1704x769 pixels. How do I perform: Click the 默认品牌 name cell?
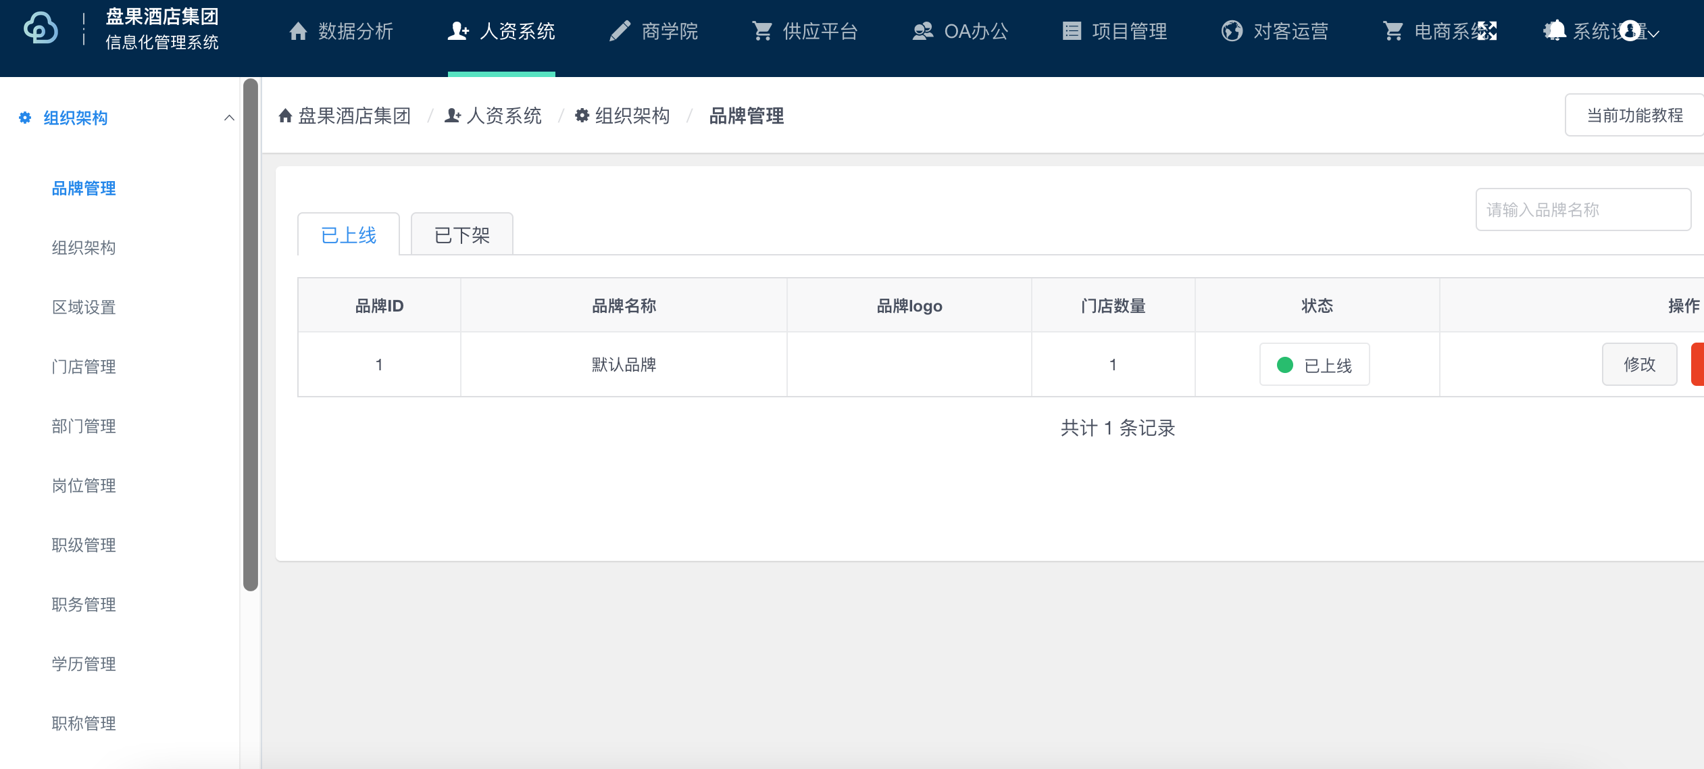624,365
